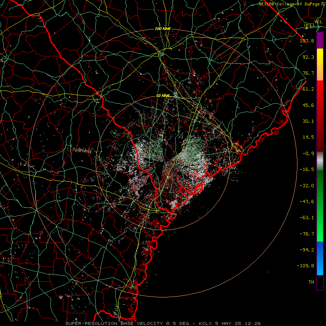Select the -94.2 velocity scale value

click(x=307, y=250)
